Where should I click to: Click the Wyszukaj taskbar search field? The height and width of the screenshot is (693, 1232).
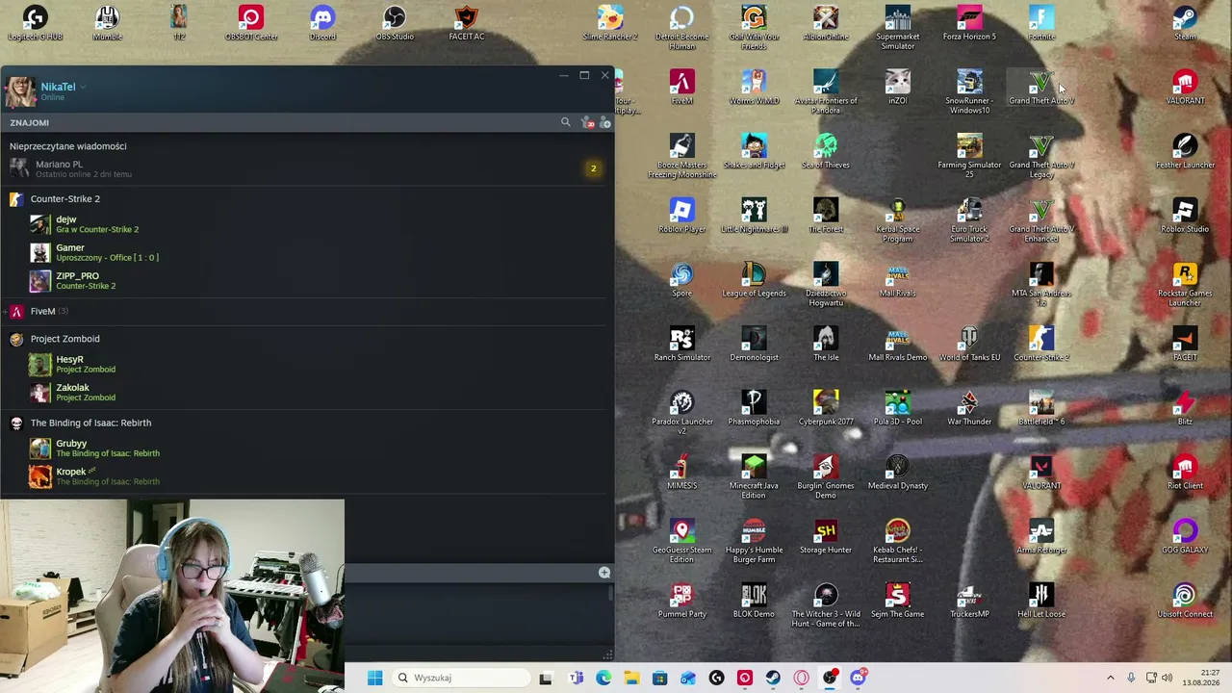(461, 678)
